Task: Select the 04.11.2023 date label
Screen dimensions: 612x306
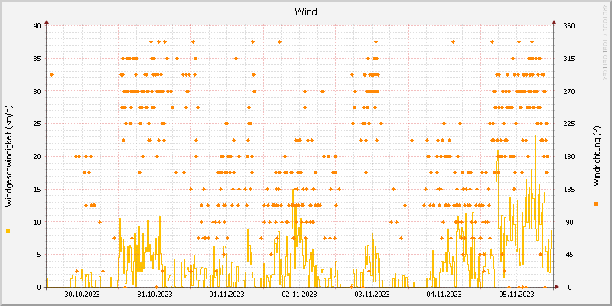Action: click(444, 295)
